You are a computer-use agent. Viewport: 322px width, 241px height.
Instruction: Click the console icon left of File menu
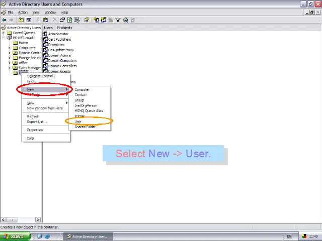click(4, 12)
